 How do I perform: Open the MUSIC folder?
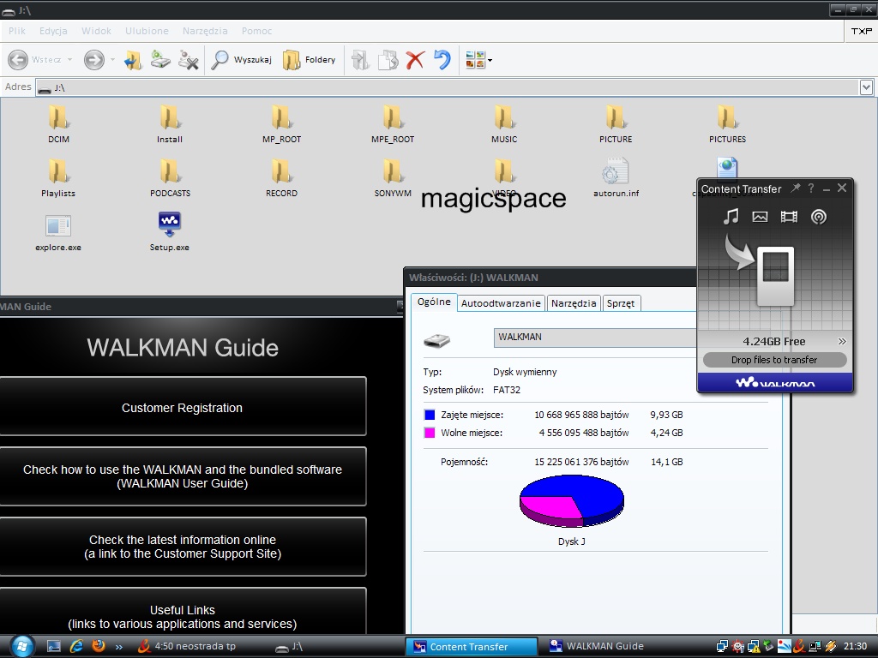coord(504,124)
